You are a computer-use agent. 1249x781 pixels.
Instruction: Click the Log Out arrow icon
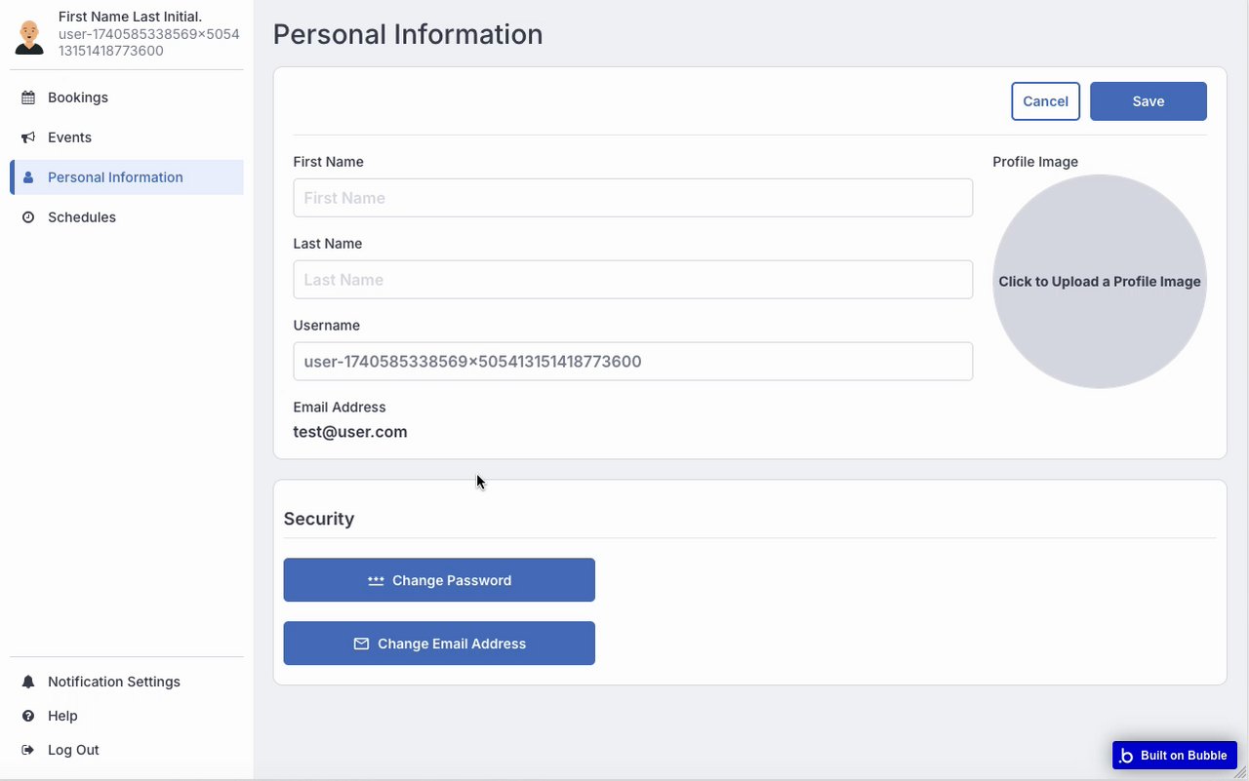pyautogui.click(x=28, y=750)
